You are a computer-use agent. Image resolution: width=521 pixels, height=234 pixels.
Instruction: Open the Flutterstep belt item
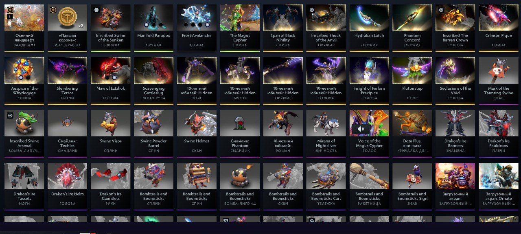tap(412, 80)
